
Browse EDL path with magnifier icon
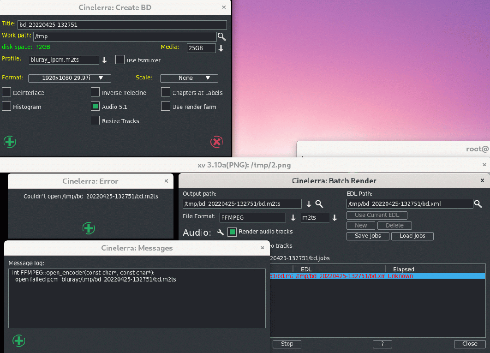click(478, 204)
